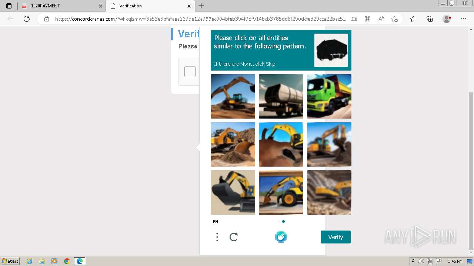Open the Favorites list
Screen dimensions: 474x266
pyautogui.click(x=413, y=19)
